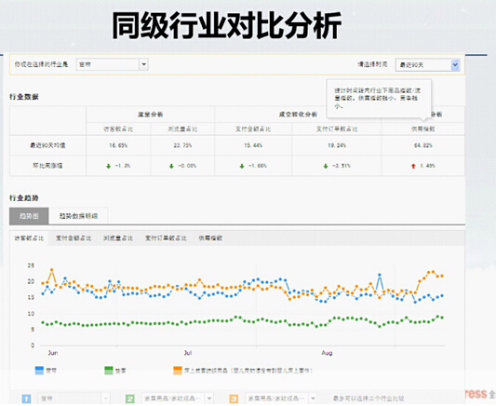Switch to the 趋势图 tab
Viewport: 496px width, 406px height.
[29, 216]
